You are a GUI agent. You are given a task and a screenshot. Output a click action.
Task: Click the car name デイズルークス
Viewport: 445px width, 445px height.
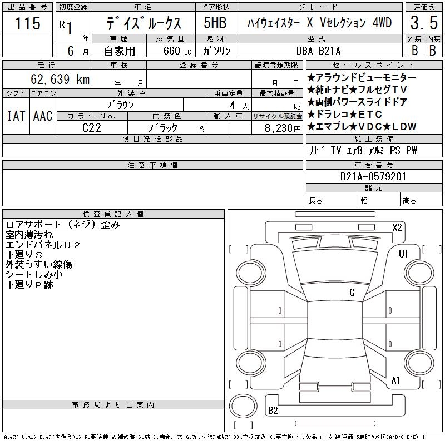click(x=144, y=23)
